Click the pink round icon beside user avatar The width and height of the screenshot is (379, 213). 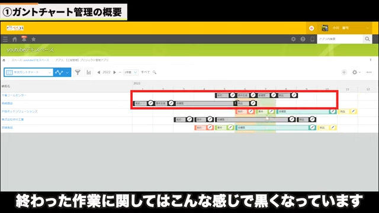coord(311,28)
